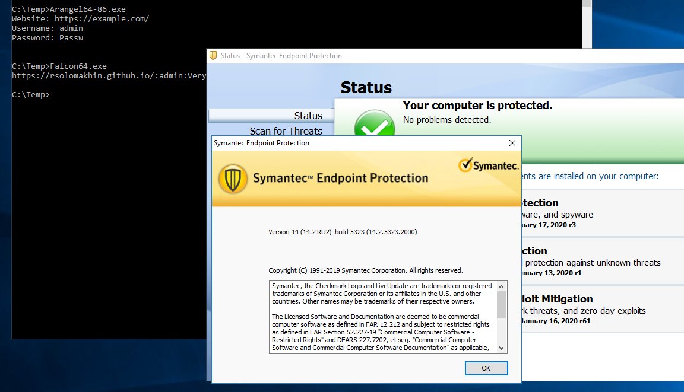Click 'installed on your computer:' text

pos(606,176)
